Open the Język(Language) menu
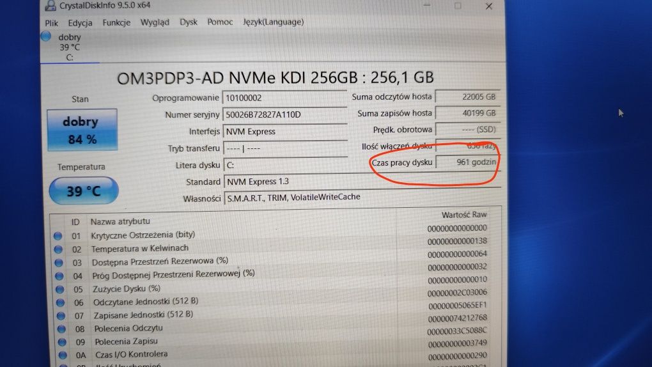The width and height of the screenshot is (652, 367). pos(273,22)
